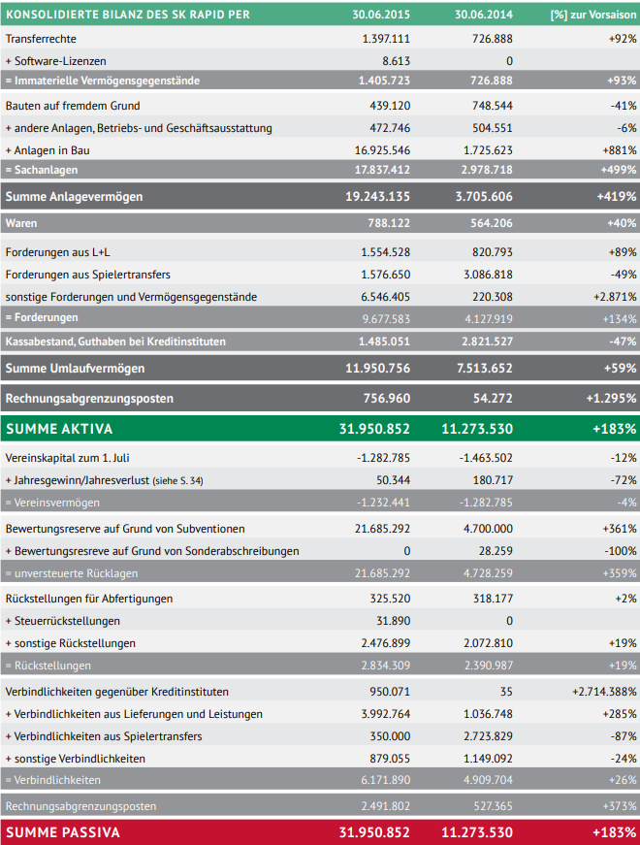
Task: Click the '= Verbindlichkeiten' subtotal label
Action: [52, 780]
